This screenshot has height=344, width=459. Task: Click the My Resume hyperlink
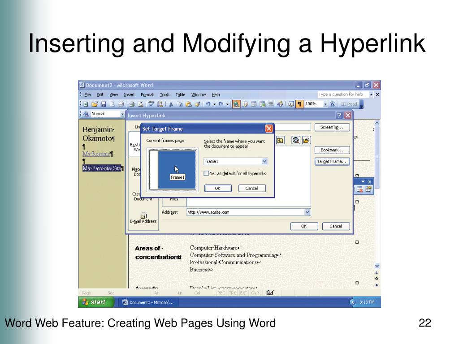(96, 154)
